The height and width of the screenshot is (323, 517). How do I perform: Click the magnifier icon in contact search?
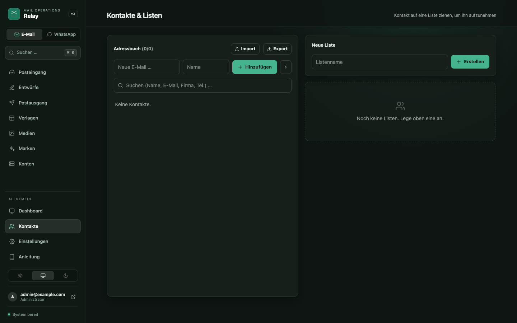pyautogui.click(x=121, y=85)
